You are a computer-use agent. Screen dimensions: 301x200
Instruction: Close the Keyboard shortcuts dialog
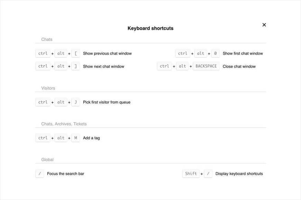[x=264, y=25]
